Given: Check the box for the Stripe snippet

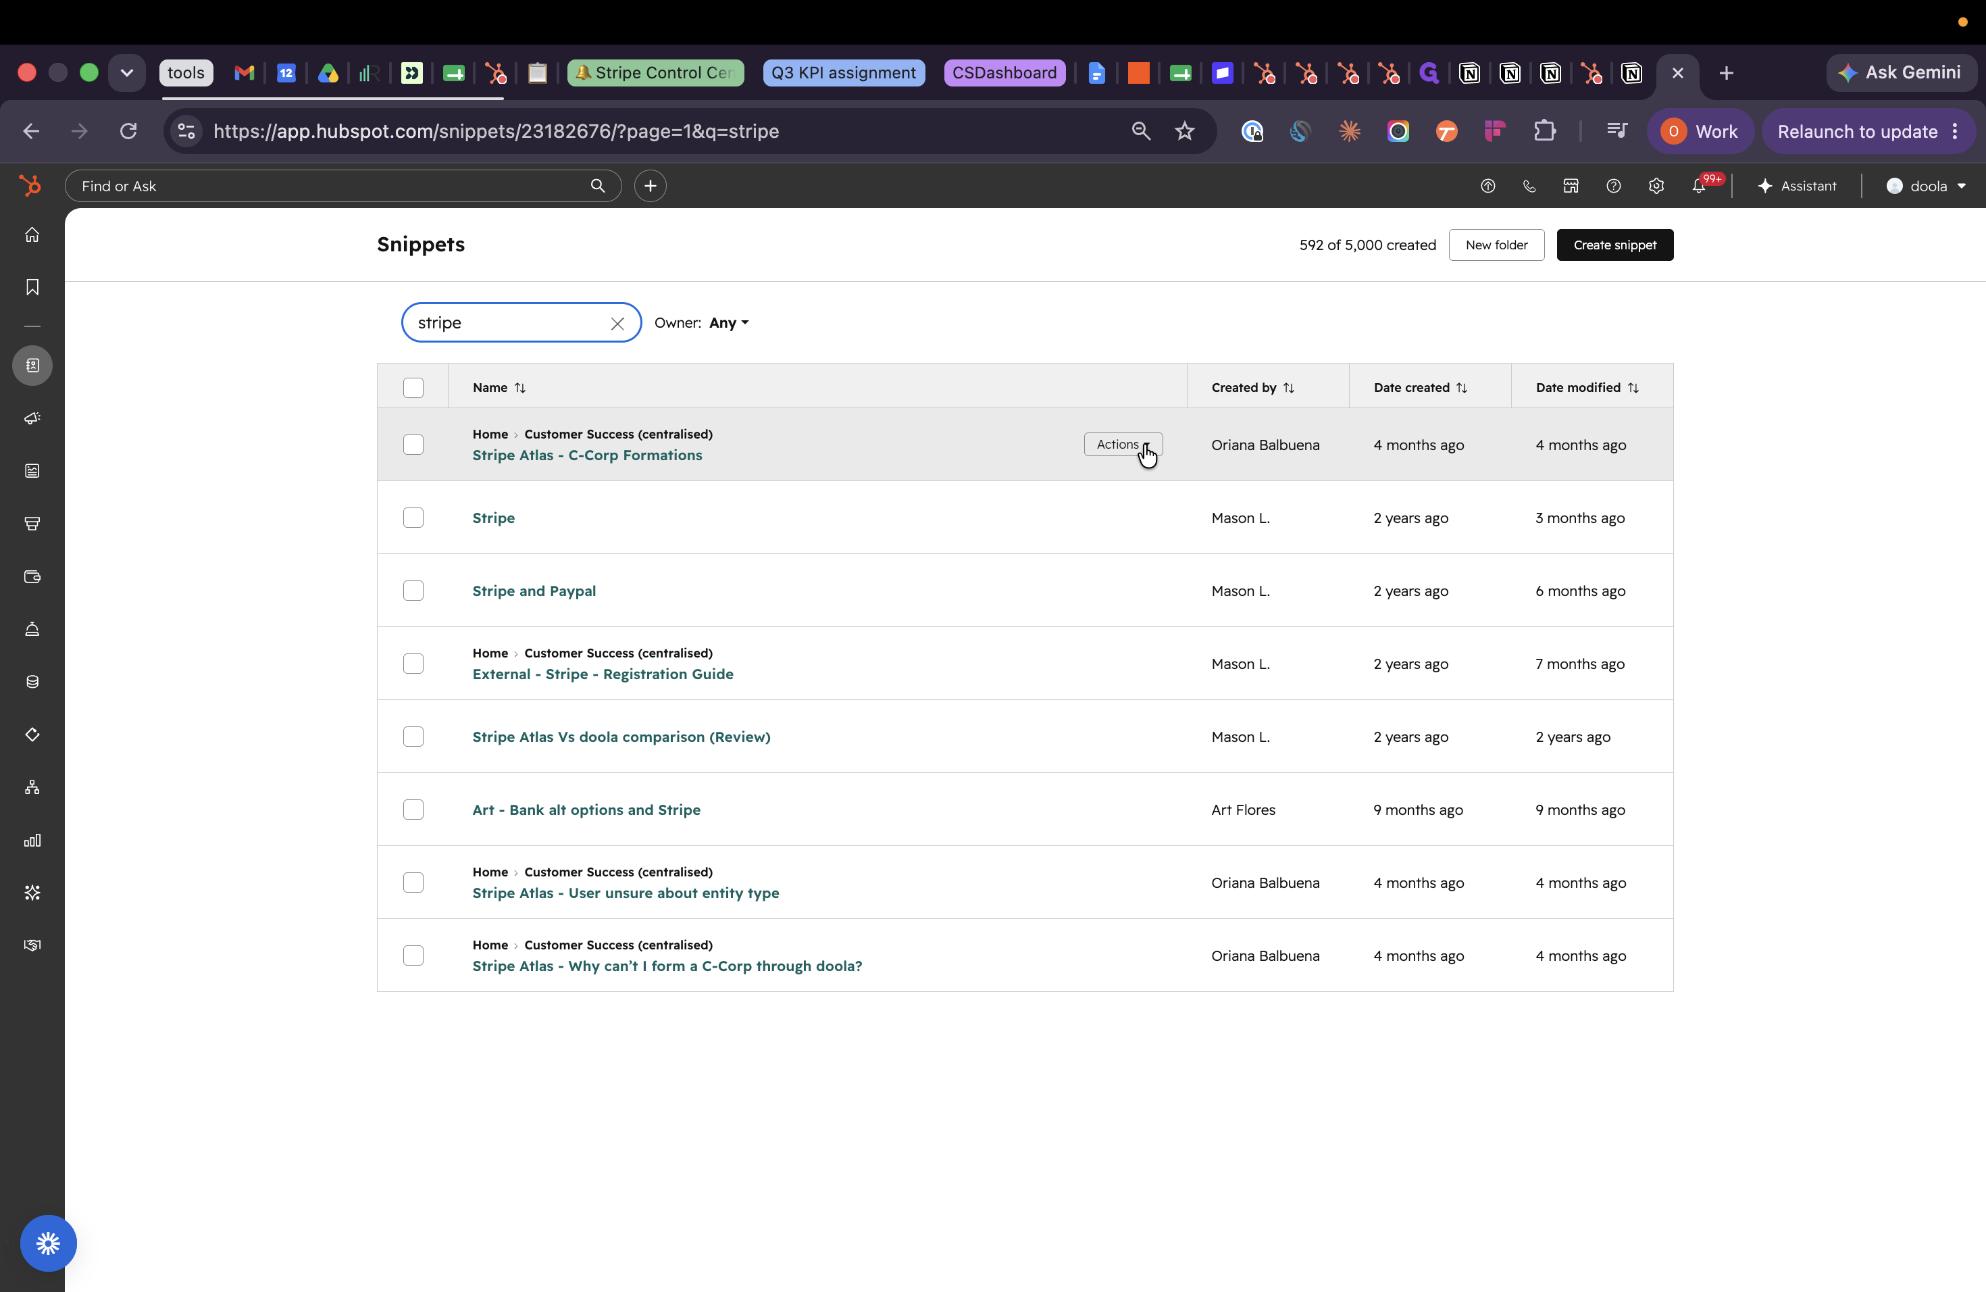Looking at the screenshot, I should (x=413, y=518).
